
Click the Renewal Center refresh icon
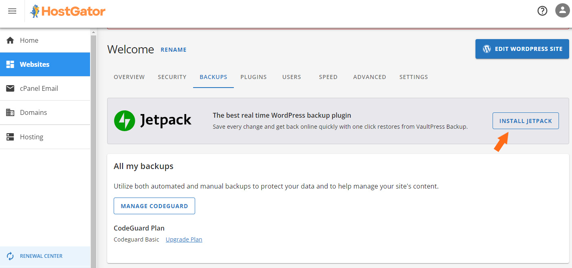click(11, 256)
